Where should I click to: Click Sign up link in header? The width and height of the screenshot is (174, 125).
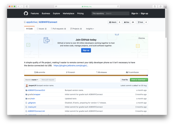pos(144,13)
